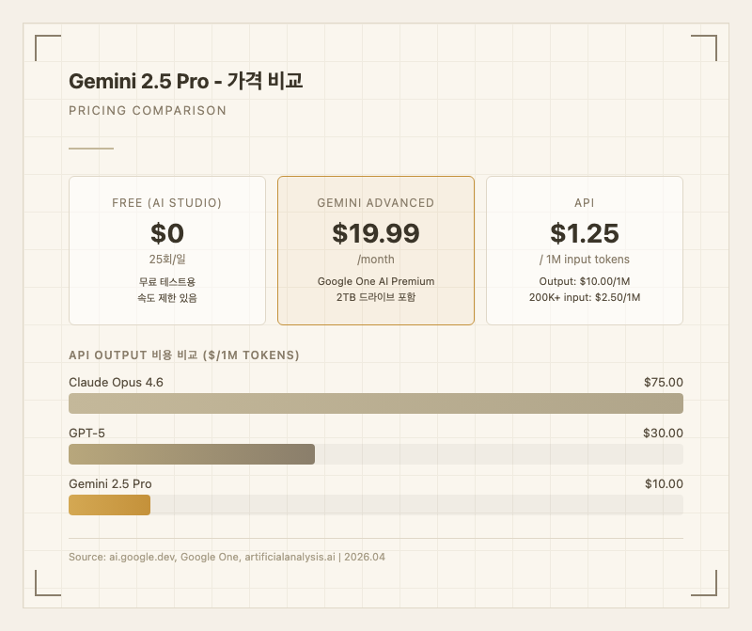
Task: Click the GPT-5 output cost bar
Action: tap(192, 454)
